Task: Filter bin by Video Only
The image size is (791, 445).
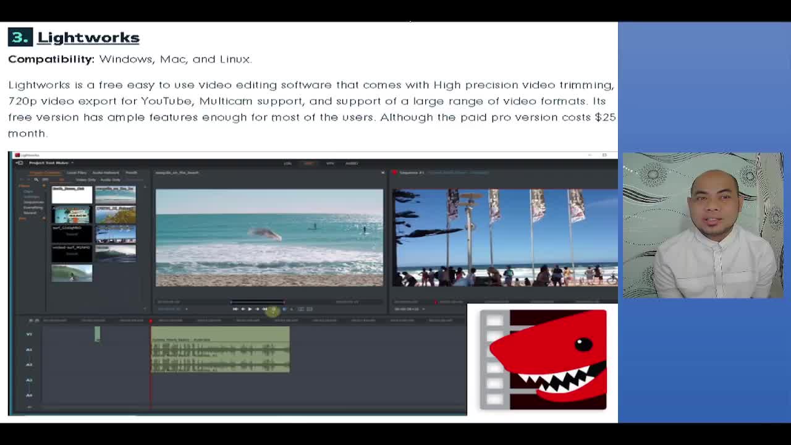Action: pos(85,179)
